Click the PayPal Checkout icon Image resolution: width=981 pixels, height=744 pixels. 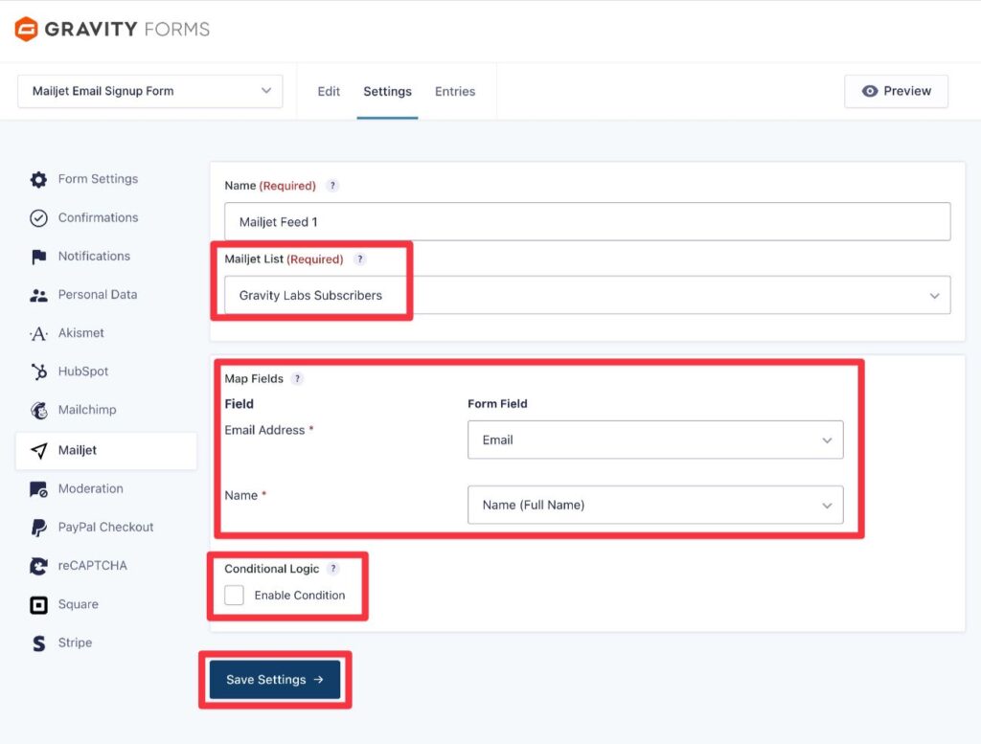tap(38, 528)
